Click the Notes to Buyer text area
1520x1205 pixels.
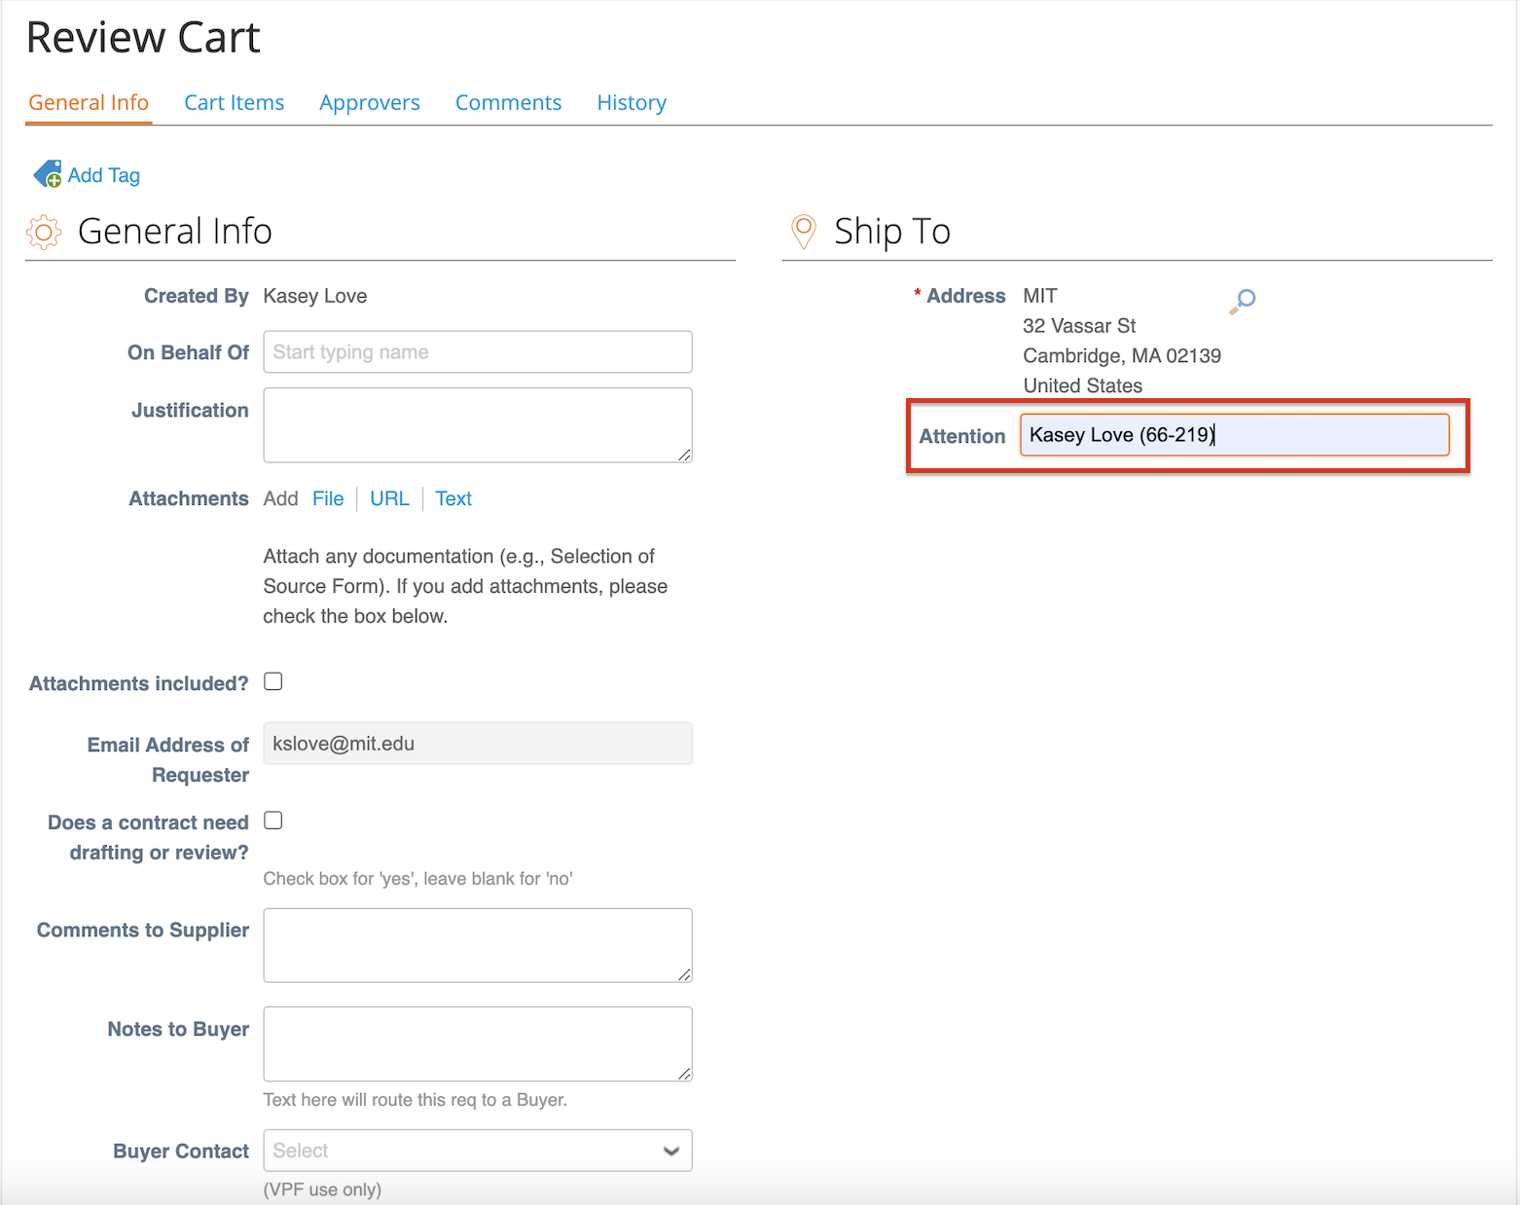tap(478, 1043)
